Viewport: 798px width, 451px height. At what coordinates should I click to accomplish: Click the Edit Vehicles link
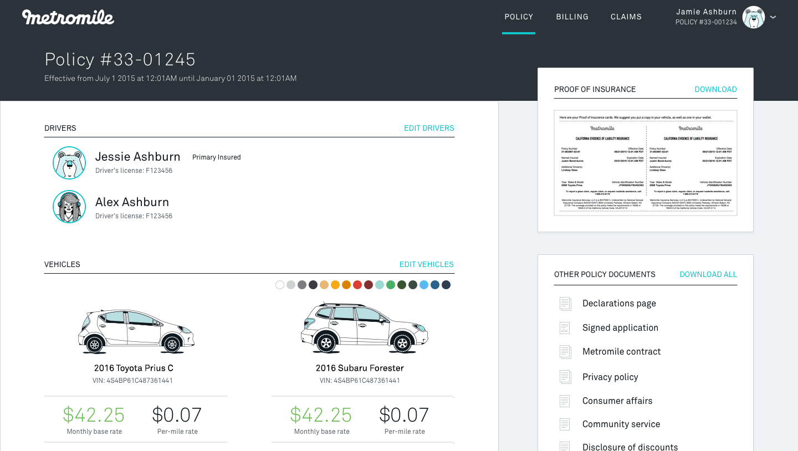(x=426, y=264)
